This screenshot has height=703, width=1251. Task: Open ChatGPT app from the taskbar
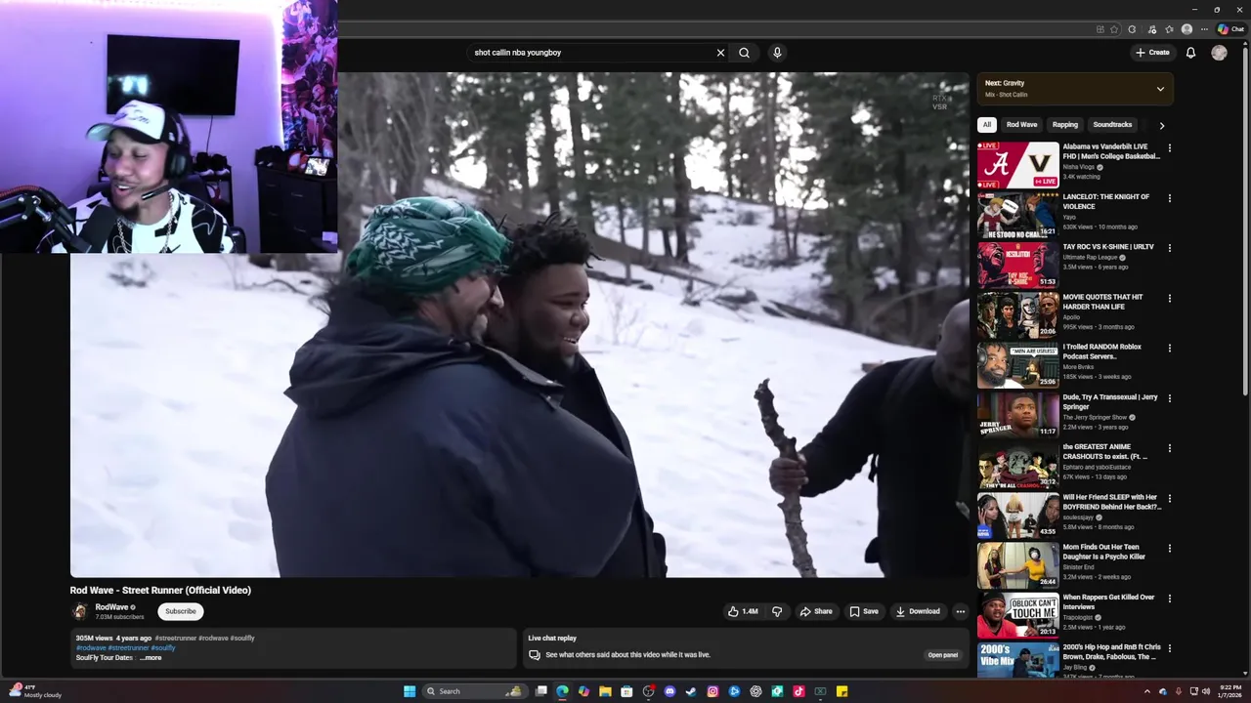click(755, 691)
